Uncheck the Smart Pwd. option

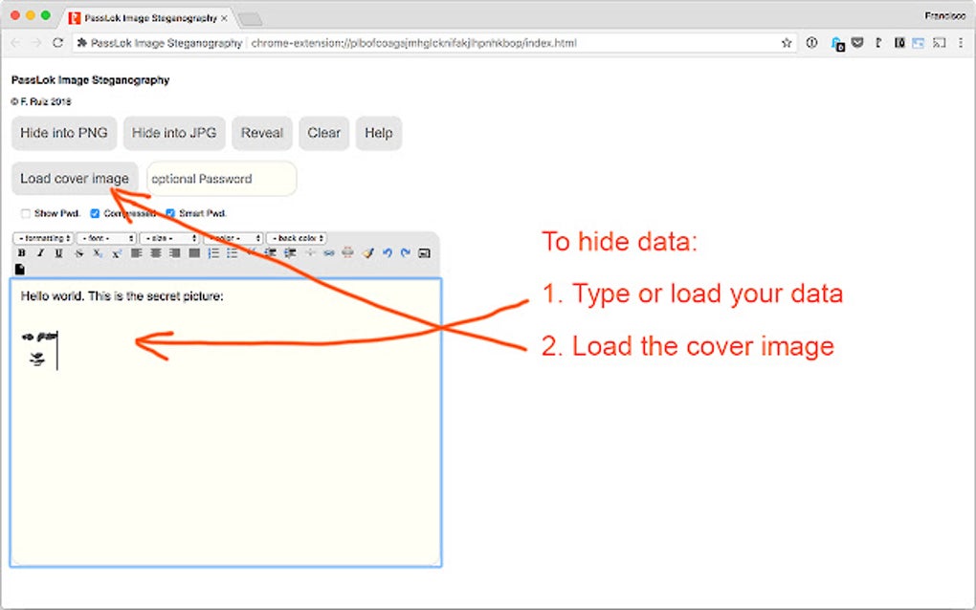(x=170, y=212)
